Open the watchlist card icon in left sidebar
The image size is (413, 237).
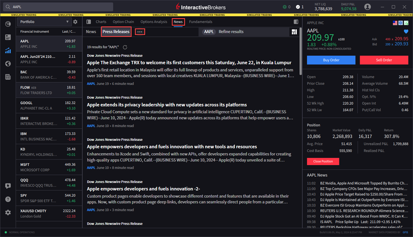pos(8,37)
